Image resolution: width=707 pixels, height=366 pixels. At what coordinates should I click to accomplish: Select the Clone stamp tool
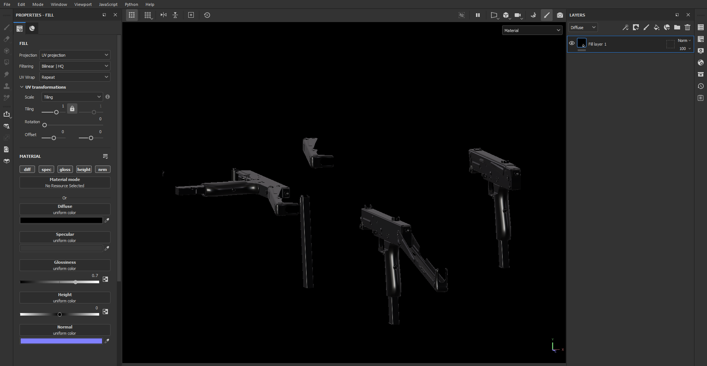(x=6, y=86)
